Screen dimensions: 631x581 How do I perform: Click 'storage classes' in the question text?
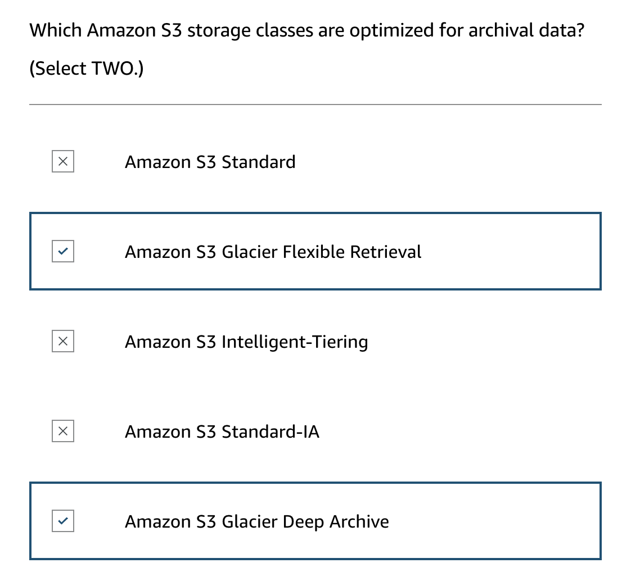point(250,30)
